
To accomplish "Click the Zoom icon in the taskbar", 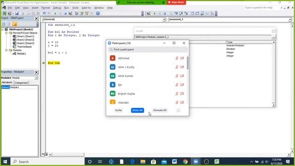I will [x=196, y=161].
